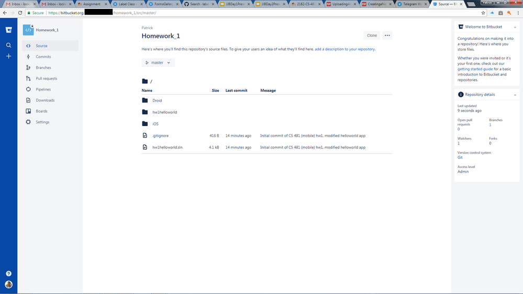523x294 pixels.
Task: Open the getting started guide link
Action: [475, 69]
